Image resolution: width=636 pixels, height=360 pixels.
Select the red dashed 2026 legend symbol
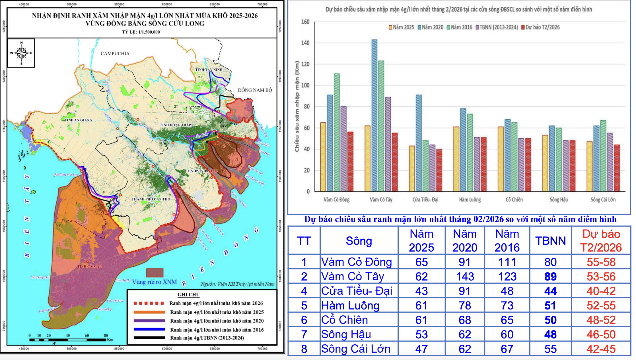pos(148,304)
